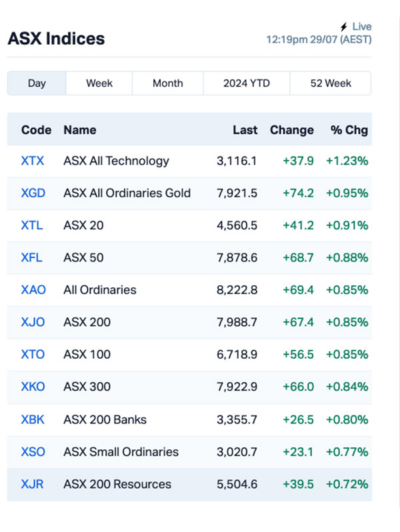Click the +68.7 change value
This screenshot has height=532, width=400.
point(298,257)
